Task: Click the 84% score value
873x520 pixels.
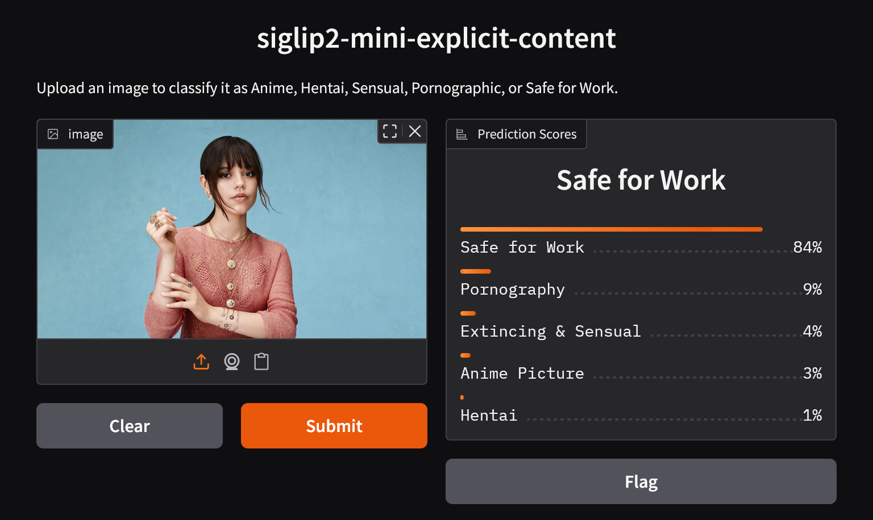Action: 807,248
